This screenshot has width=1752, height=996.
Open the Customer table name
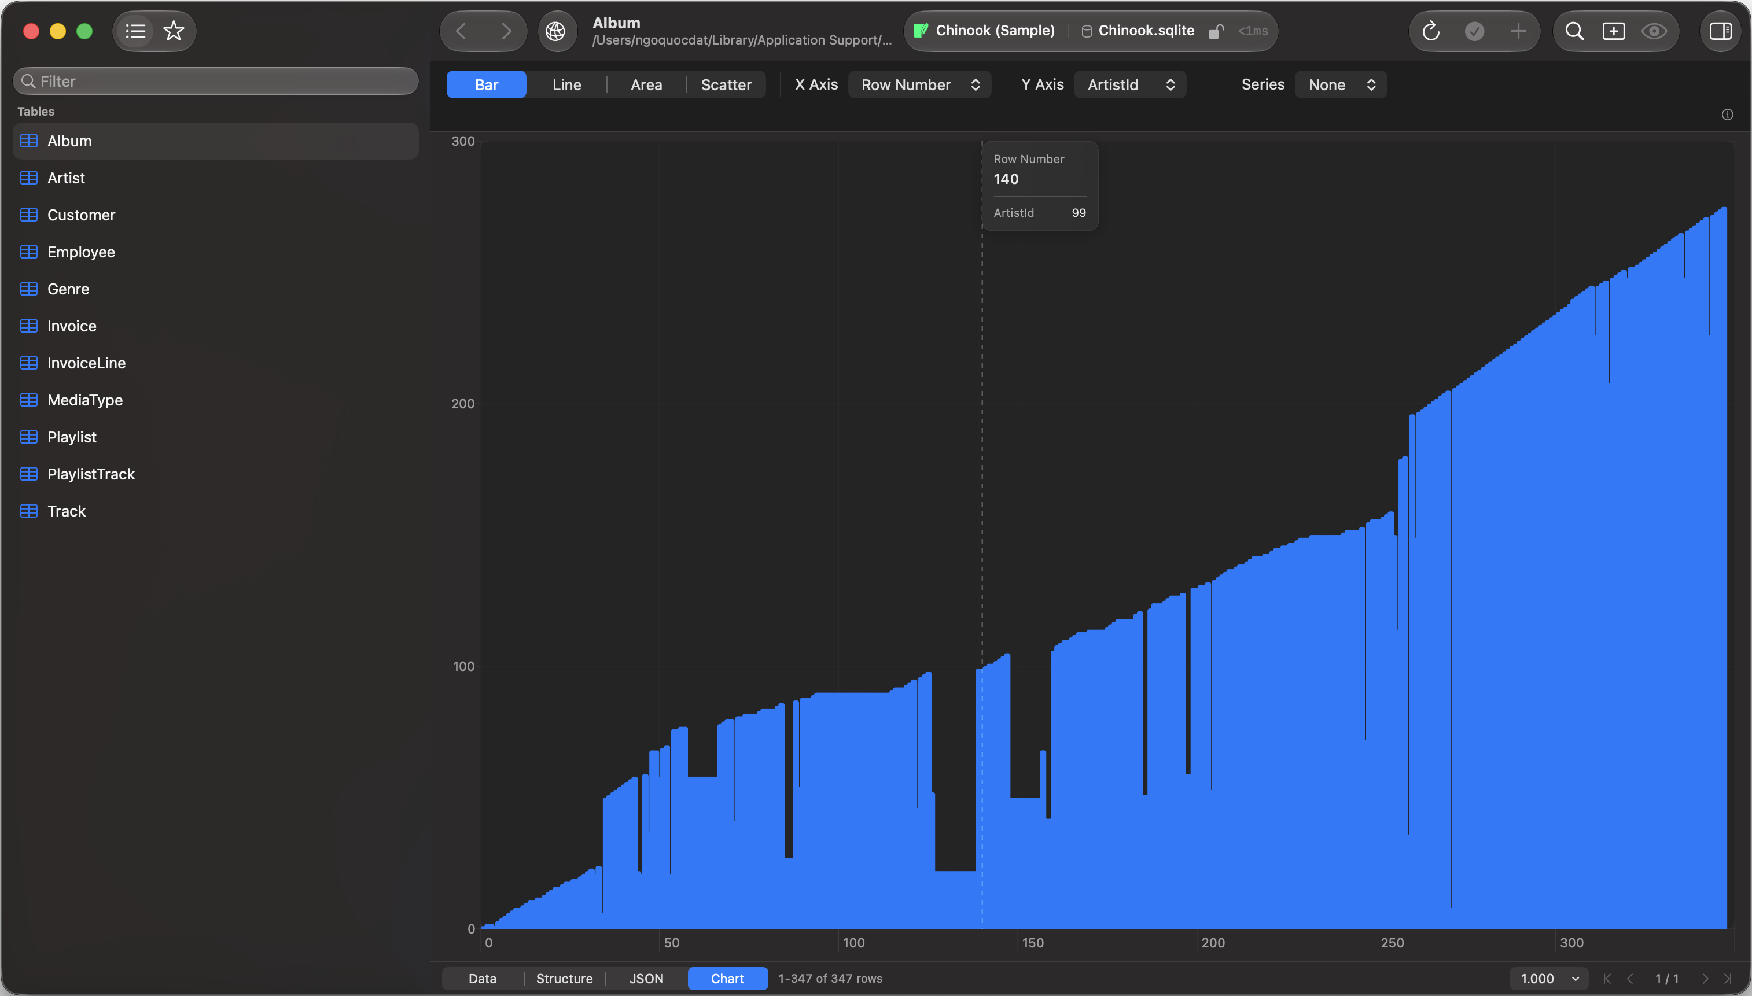tap(82, 215)
